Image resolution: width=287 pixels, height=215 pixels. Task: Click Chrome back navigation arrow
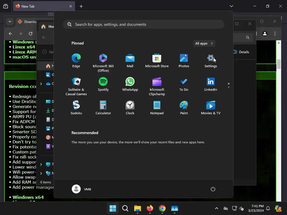click(x=10, y=34)
